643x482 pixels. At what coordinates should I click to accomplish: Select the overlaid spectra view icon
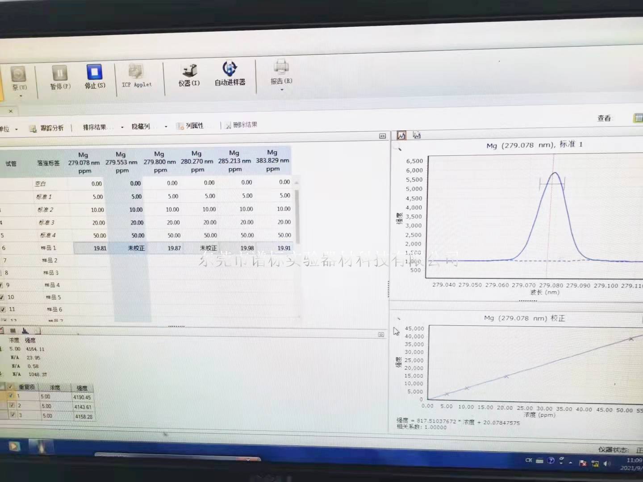coord(417,135)
